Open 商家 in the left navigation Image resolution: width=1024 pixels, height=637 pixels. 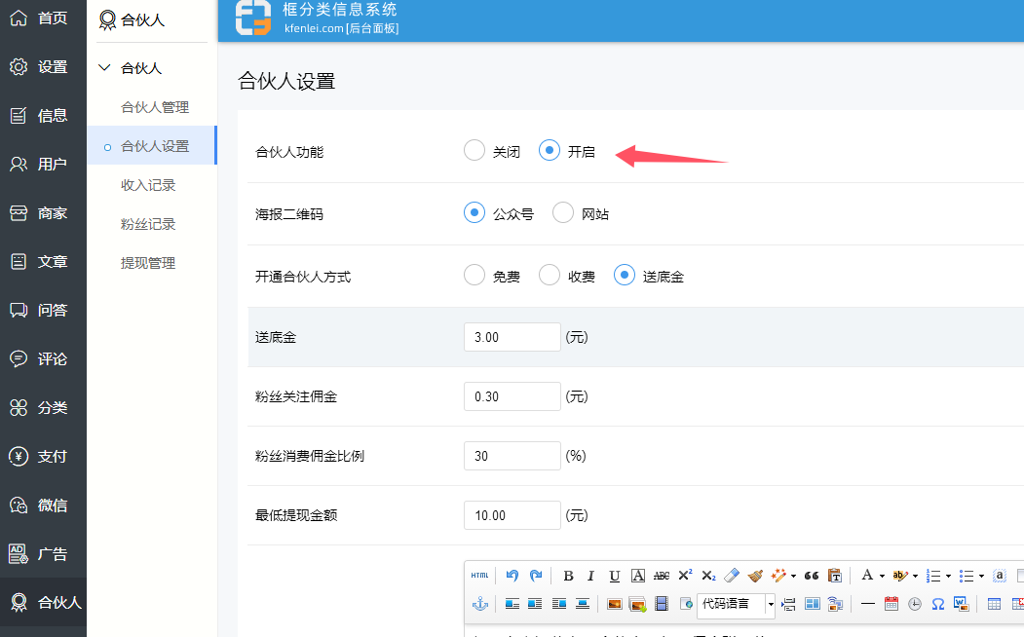[x=43, y=213]
